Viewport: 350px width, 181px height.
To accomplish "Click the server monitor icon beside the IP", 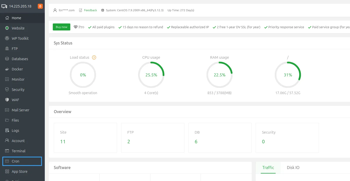I will click(x=4, y=6).
